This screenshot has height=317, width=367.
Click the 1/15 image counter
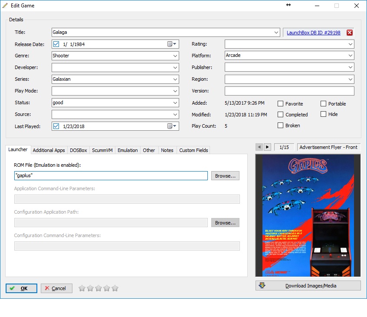click(x=284, y=147)
